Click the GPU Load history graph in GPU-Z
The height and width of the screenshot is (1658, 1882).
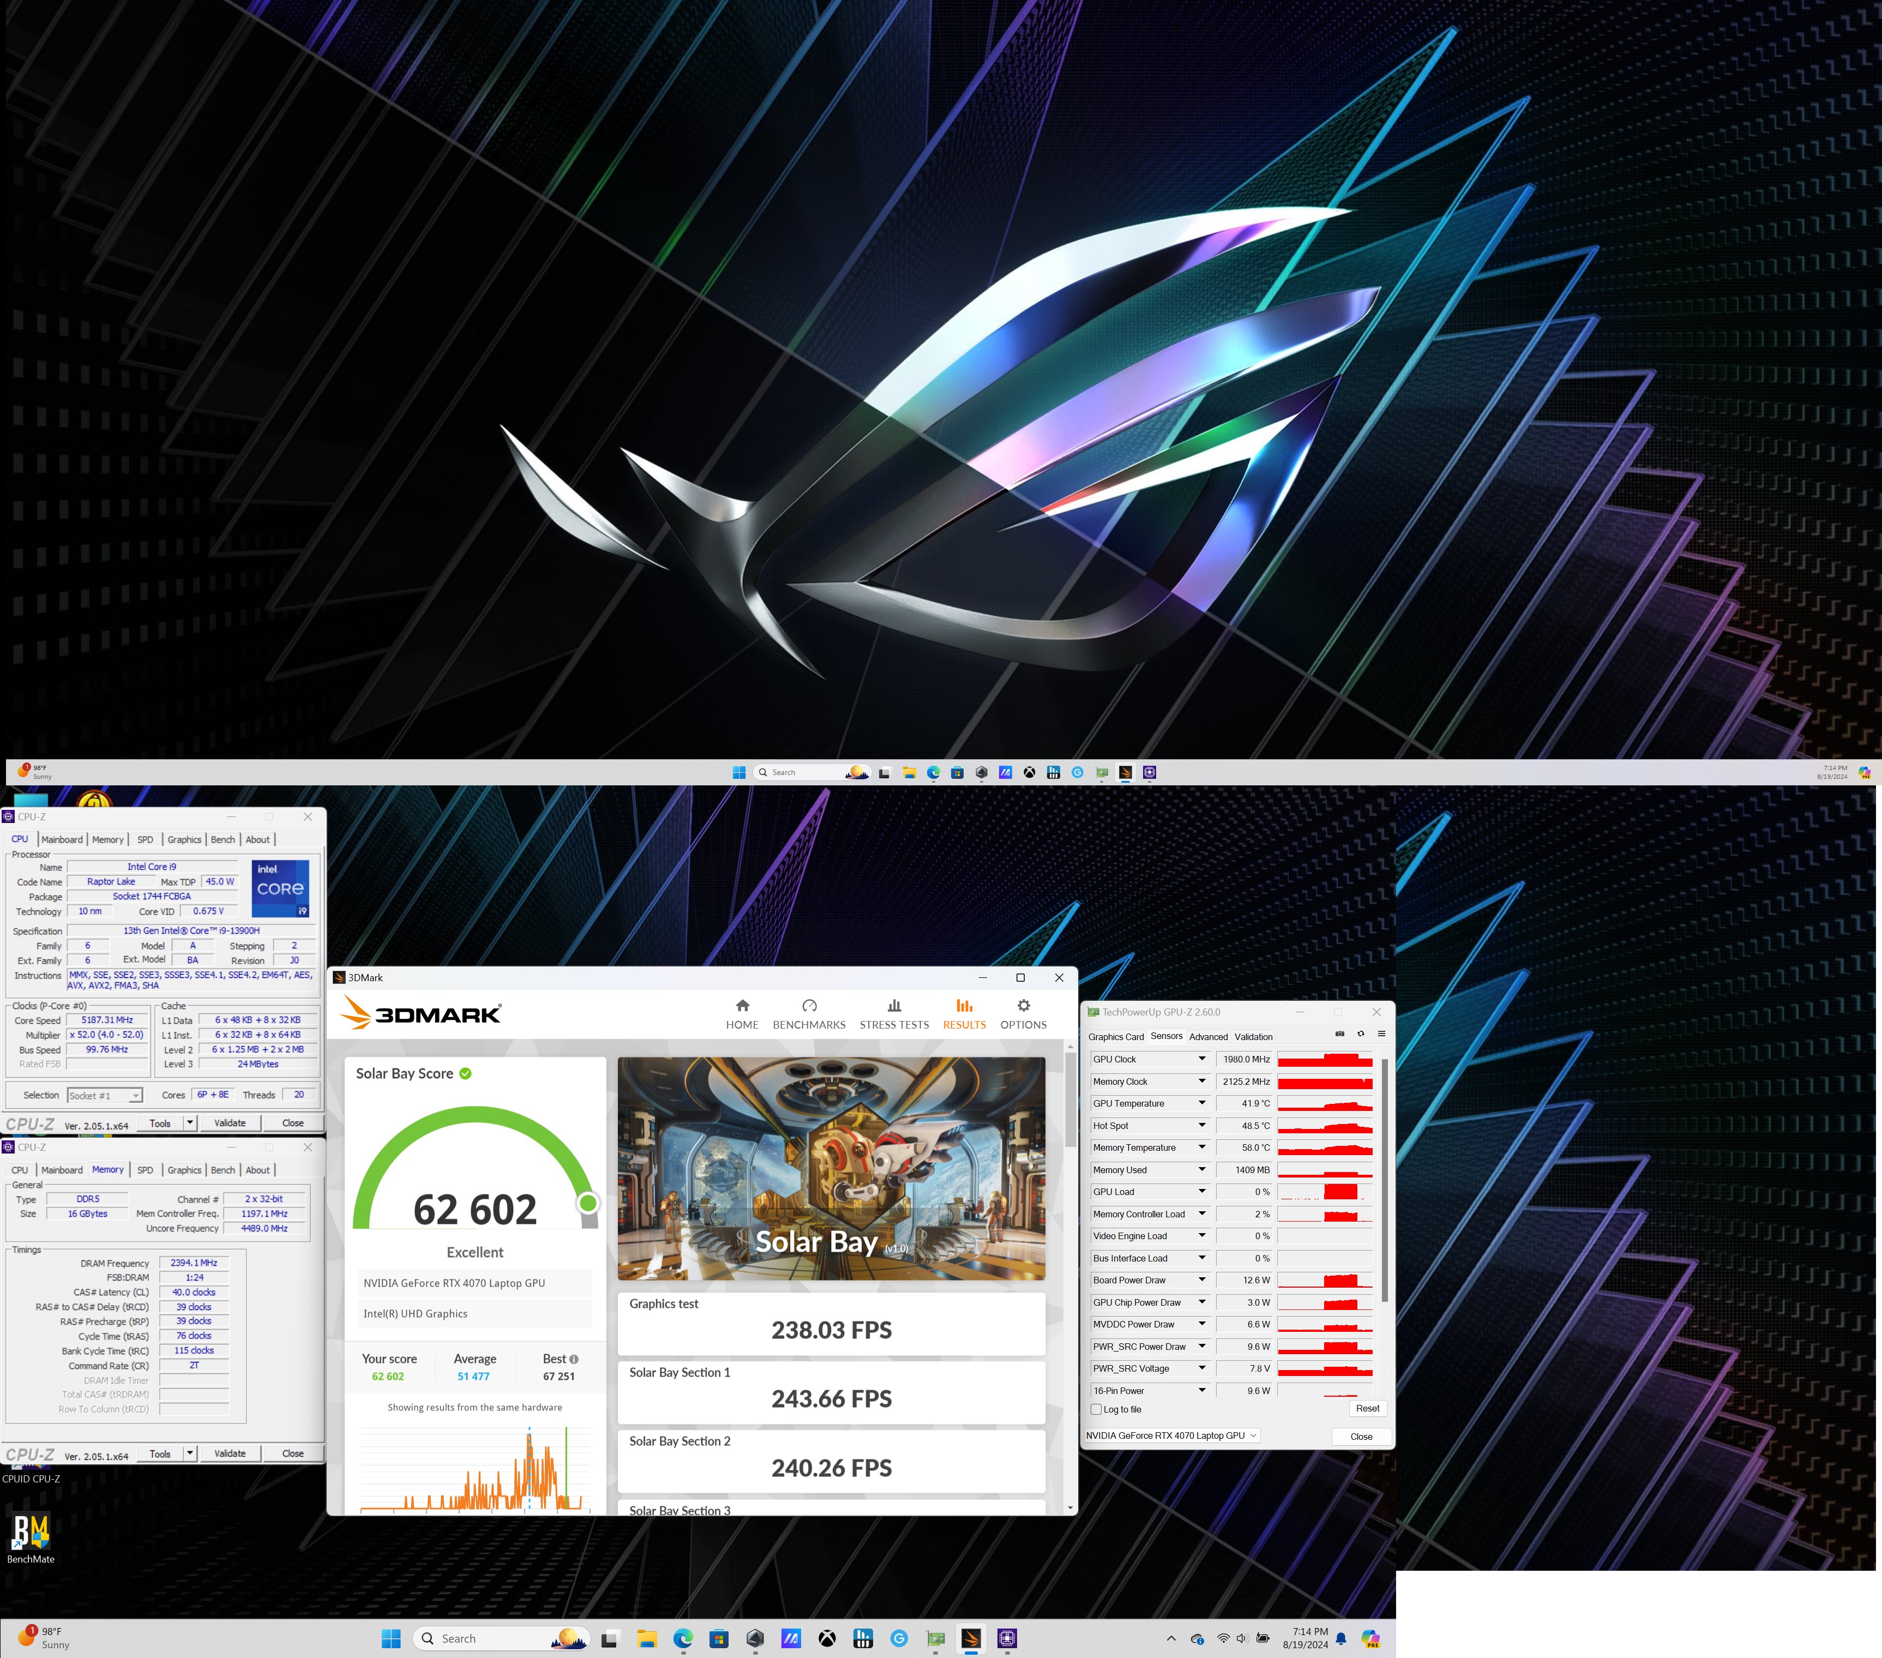1325,1191
